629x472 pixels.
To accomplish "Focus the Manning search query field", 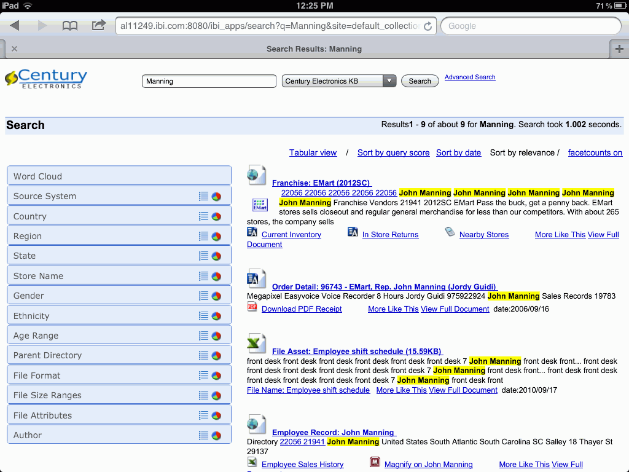I will (209, 81).
